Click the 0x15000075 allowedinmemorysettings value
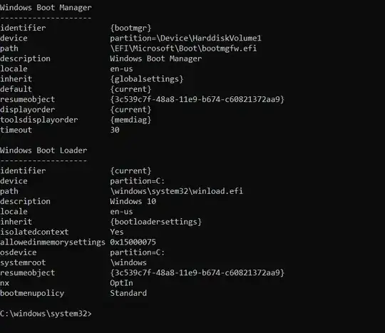 coord(133,242)
